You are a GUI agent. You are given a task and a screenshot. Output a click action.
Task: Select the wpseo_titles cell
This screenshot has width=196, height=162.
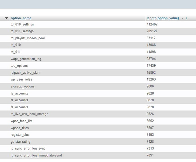20,128
